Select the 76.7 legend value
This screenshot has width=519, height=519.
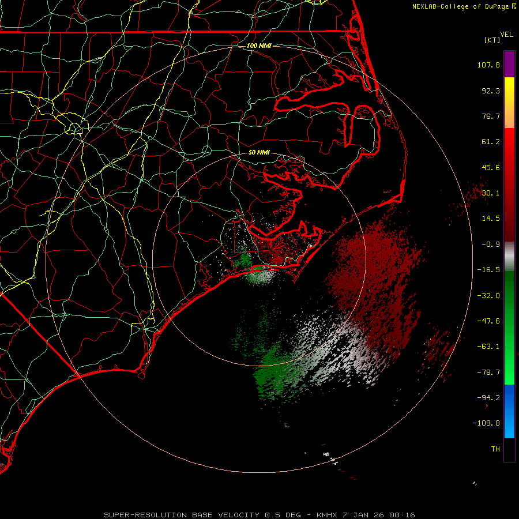[x=491, y=116]
